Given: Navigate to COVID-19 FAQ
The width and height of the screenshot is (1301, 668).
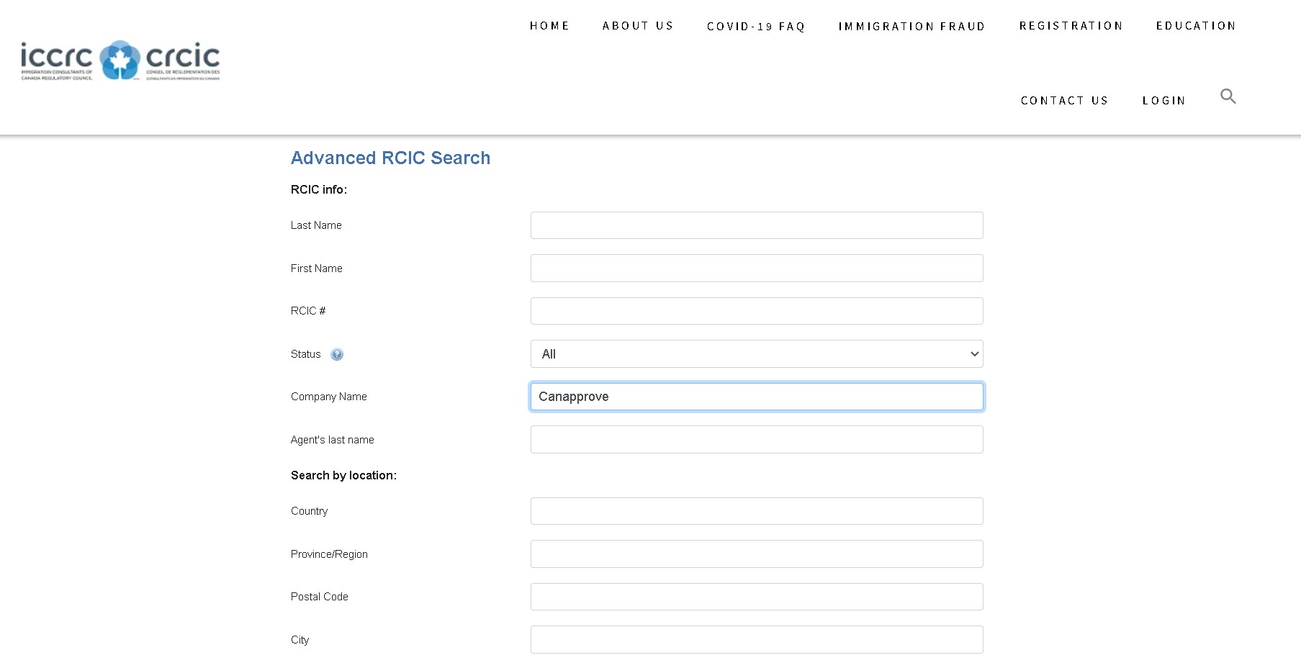Looking at the screenshot, I should point(755,26).
